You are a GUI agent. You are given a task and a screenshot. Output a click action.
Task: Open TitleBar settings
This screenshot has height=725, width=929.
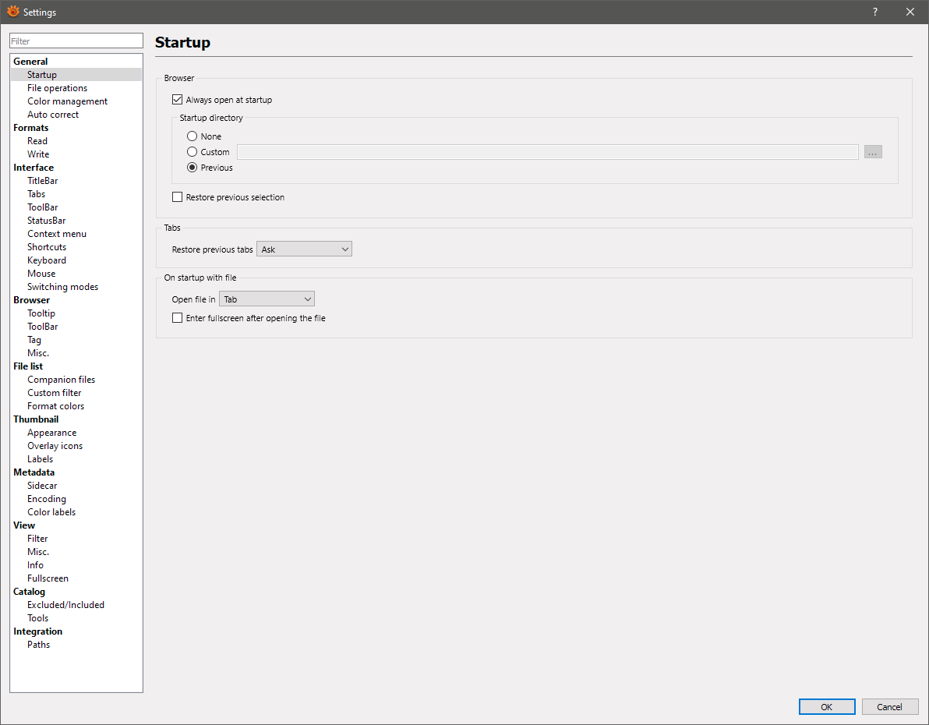point(43,181)
